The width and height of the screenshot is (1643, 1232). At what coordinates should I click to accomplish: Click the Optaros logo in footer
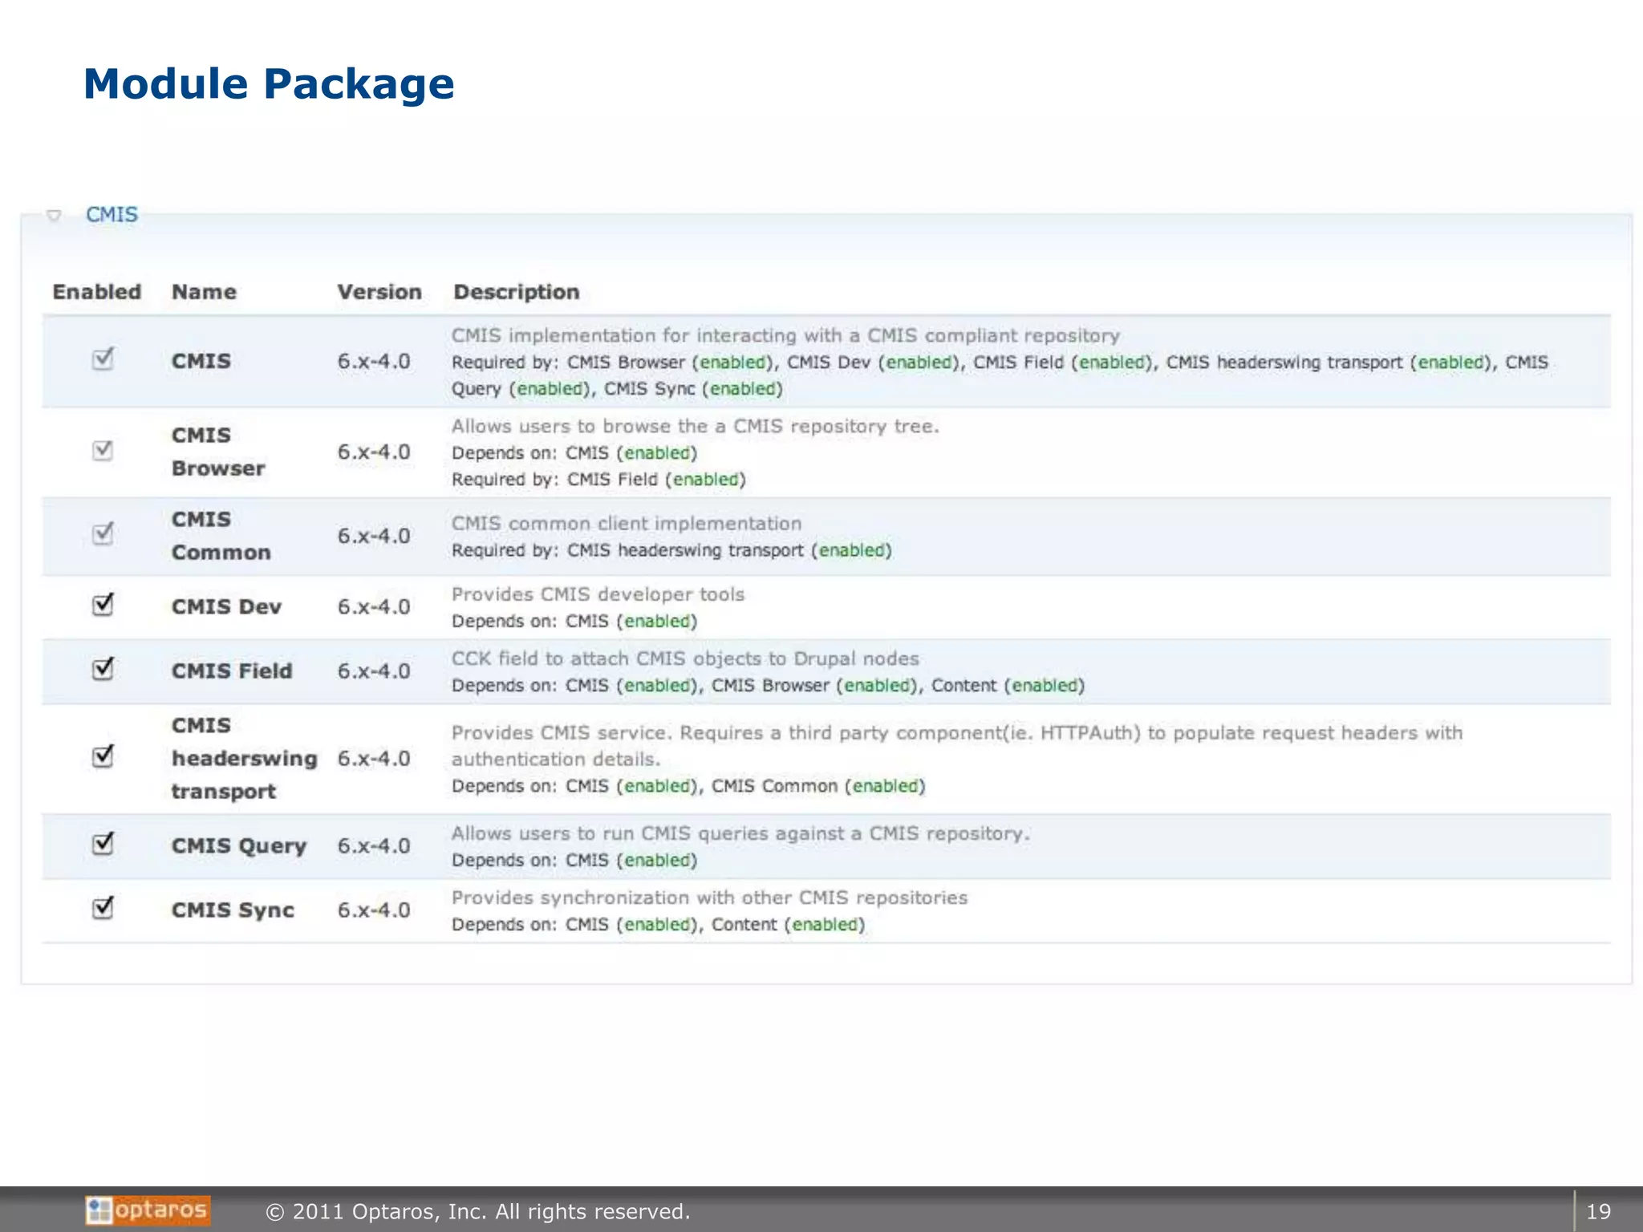coord(148,1210)
